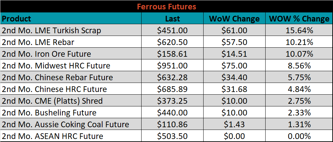Click the $1.43 Coking Coal change cell
Image resolution: width=333 pixels, height=142 pixels.
coord(234,124)
